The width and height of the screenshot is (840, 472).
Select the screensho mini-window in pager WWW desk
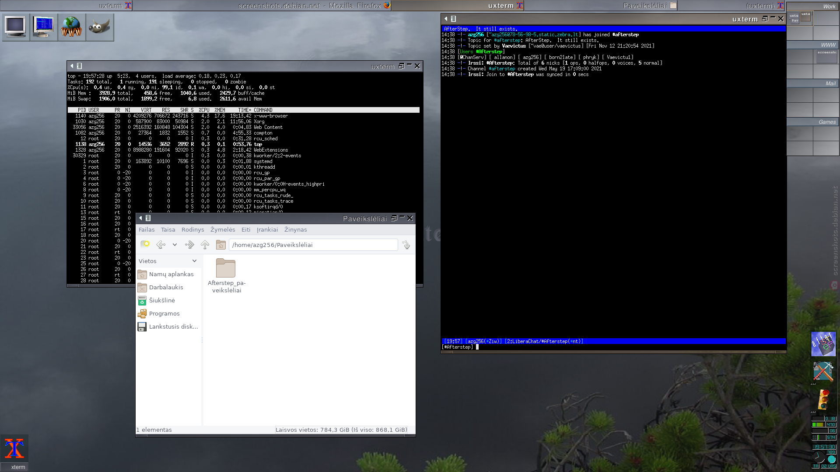pyautogui.click(x=826, y=56)
